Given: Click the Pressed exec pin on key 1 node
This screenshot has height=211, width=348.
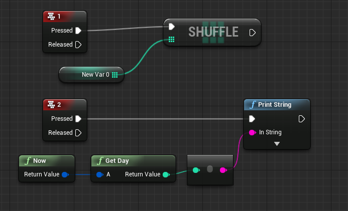Looking at the screenshot, I should tap(78, 31).
